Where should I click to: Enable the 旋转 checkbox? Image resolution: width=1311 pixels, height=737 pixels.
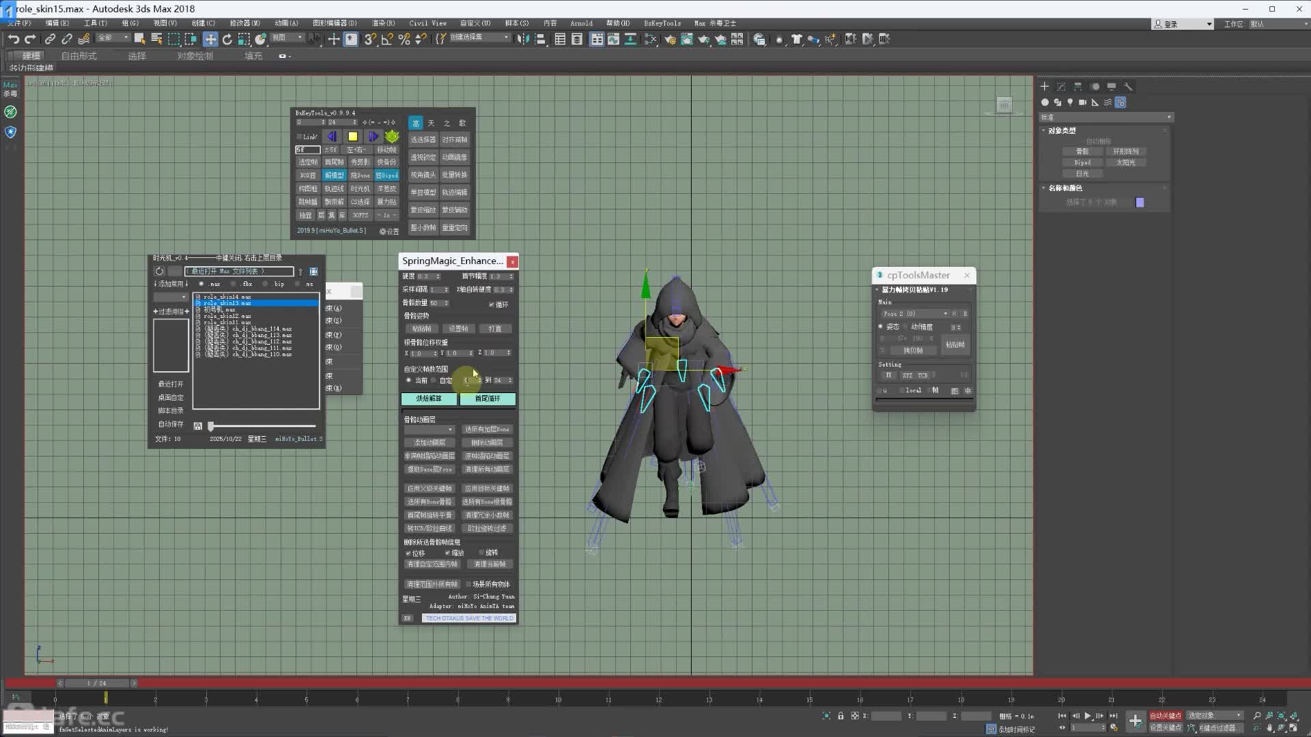tap(481, 553)
